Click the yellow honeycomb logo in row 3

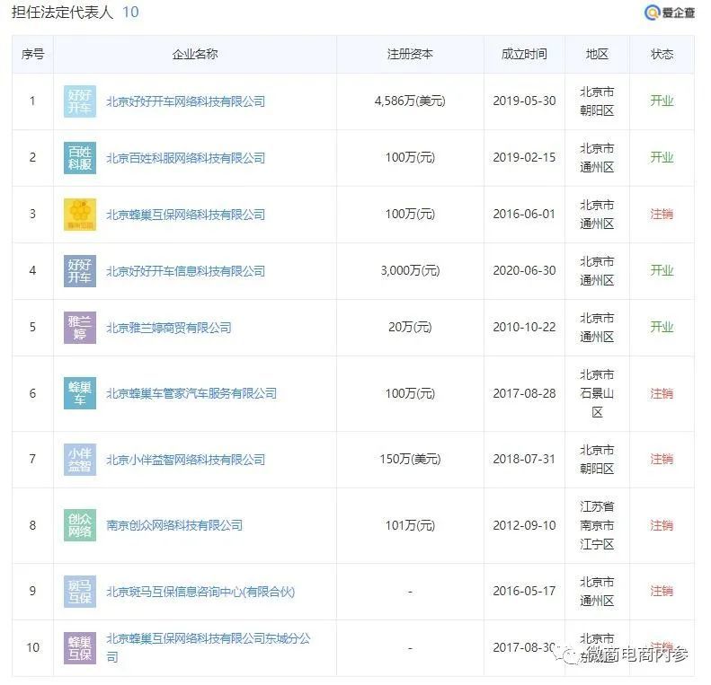point(80,215)
